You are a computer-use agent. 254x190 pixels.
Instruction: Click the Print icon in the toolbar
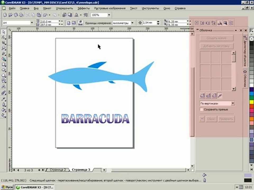pyautogui.click(x=21, y=15)
